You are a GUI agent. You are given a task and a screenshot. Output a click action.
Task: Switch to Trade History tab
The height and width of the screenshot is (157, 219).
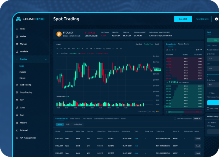point(87,119)
